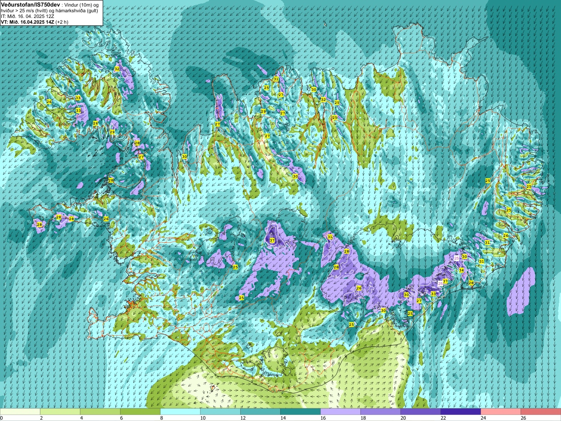Click the '10' tick on the color scale
561x421 pixels.
tap(202, 418)
